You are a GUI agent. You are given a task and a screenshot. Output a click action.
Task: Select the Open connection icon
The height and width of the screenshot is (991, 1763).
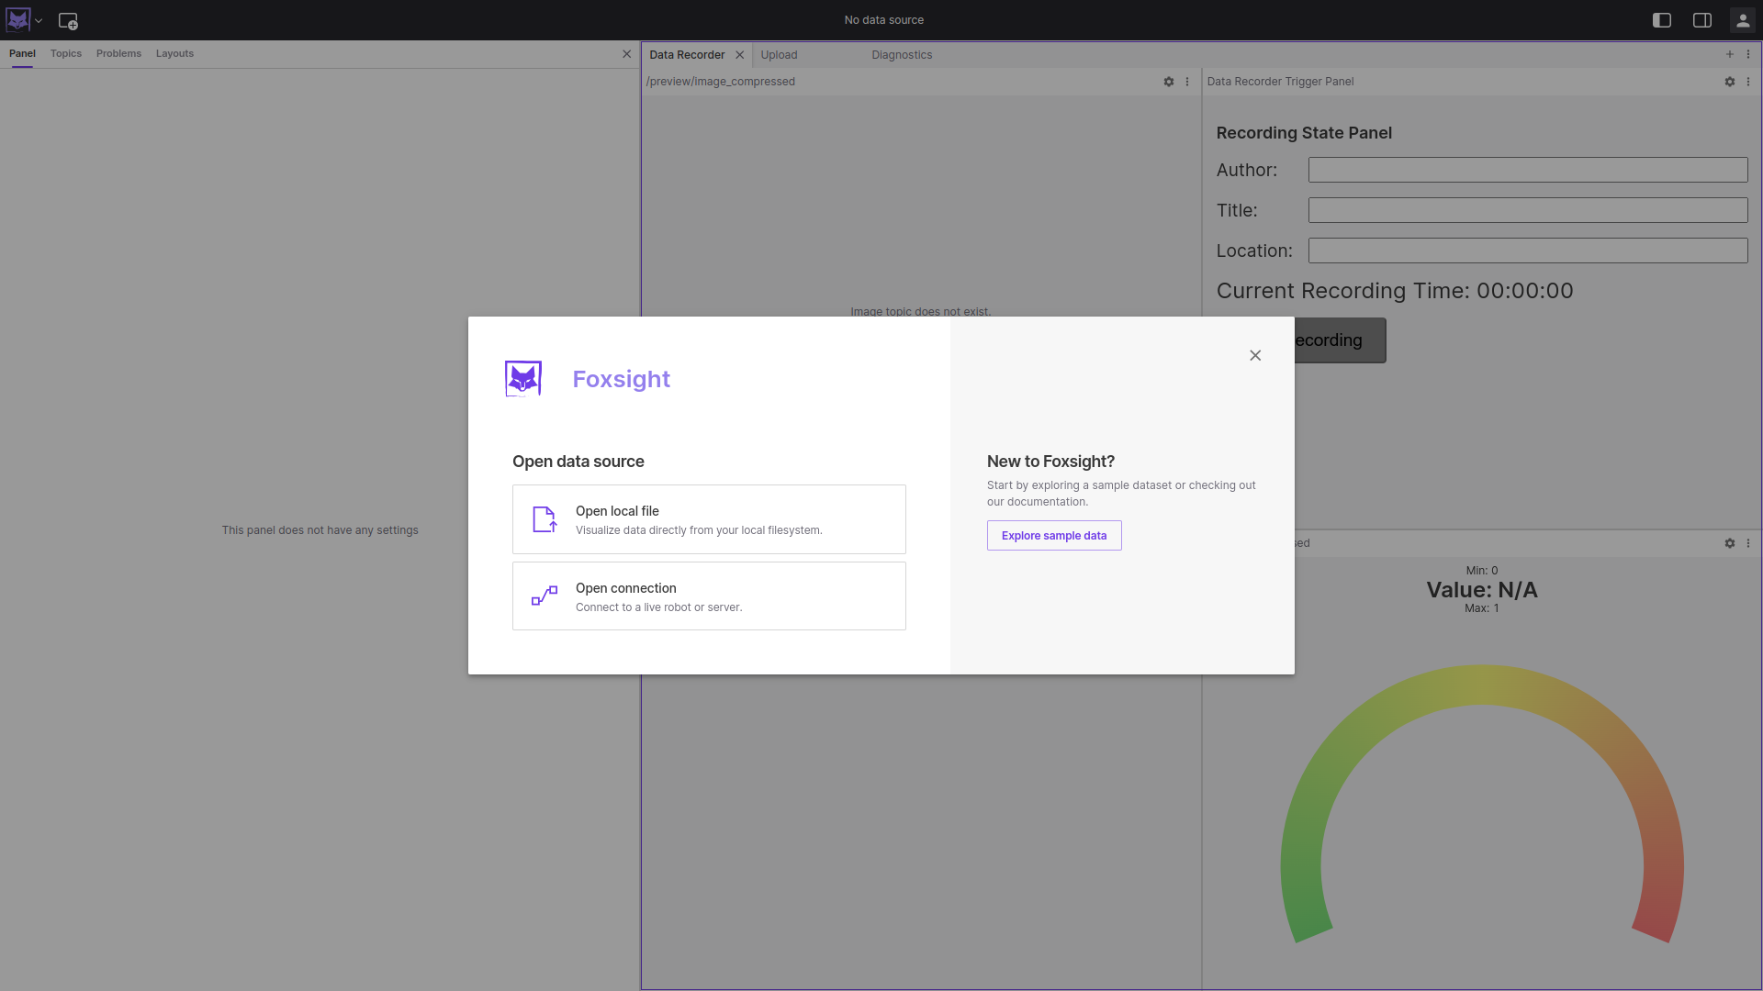[544, 596]
